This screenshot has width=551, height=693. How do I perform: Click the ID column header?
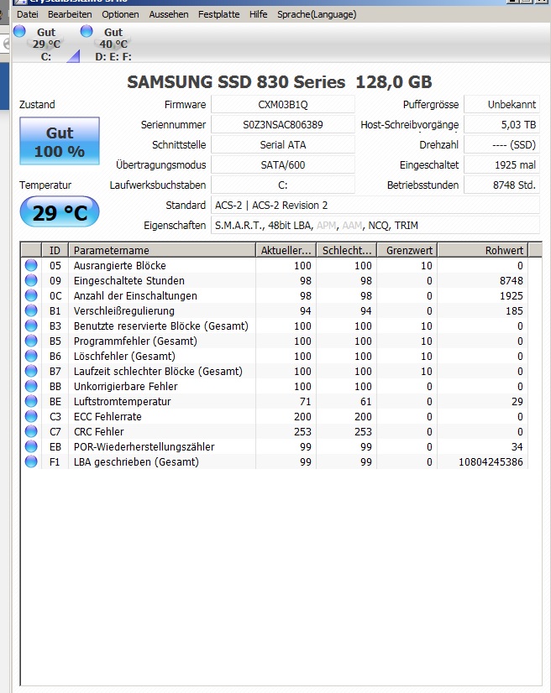coord(55,250)
